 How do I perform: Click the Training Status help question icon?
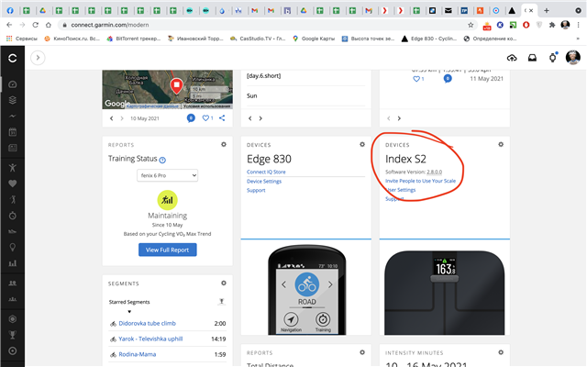coord(162,160)
